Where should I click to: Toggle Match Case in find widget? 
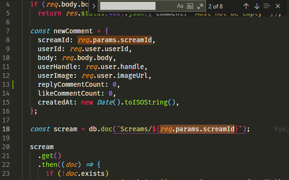tap(180, 6)
